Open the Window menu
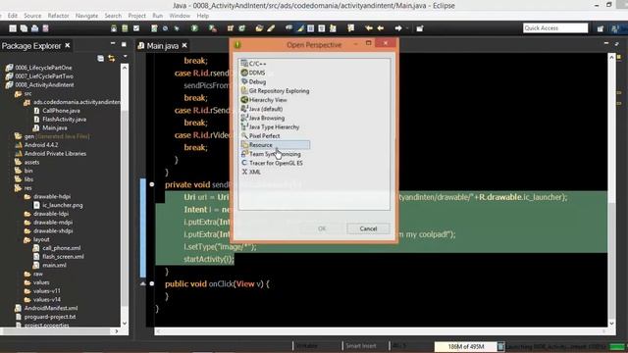Viewport: 628px width, 353px height. [x=180, y=16]
